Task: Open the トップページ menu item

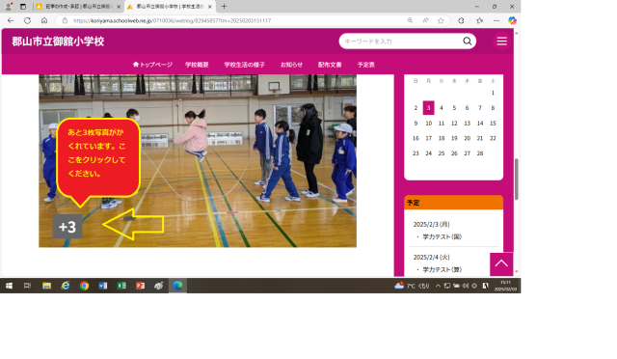Action: tap(152, 65)
